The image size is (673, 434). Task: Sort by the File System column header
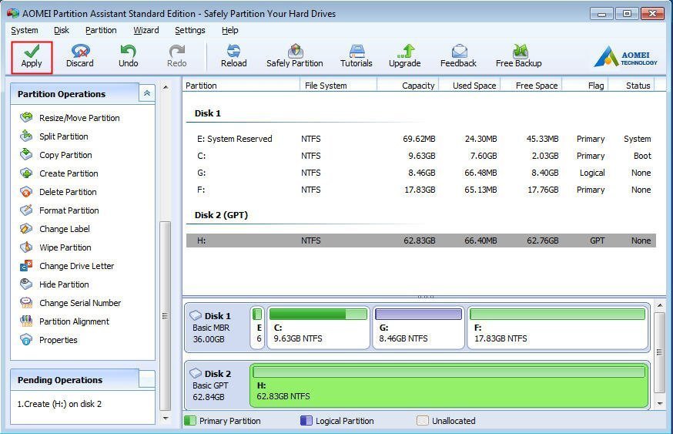coord(338,85)
